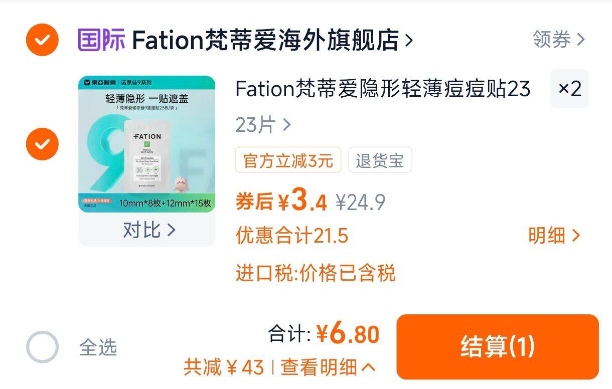Click the 优惠合计21.5 savings summary

pyautogui.click(x=291, y=236)
